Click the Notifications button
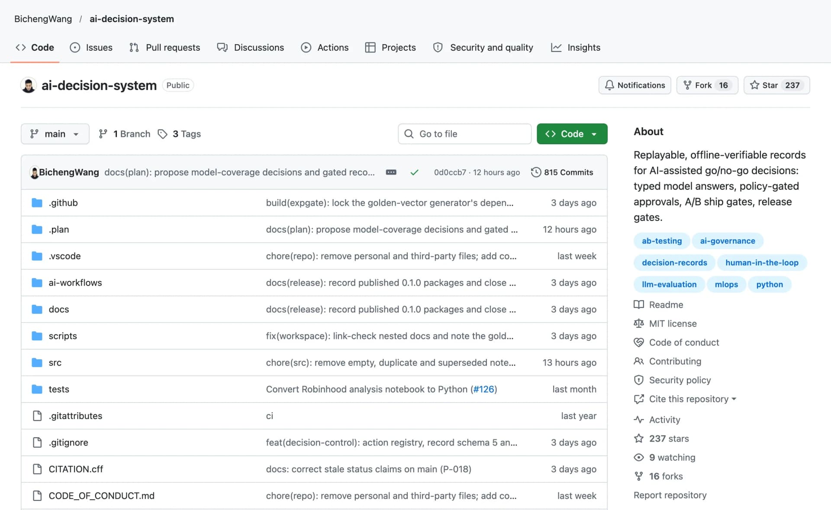 point(635,85)
